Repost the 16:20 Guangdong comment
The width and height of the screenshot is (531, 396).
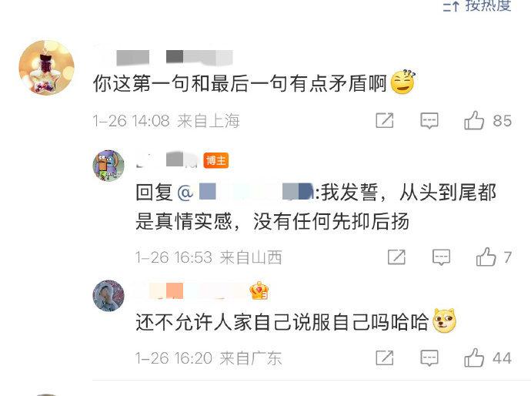(385, 357)
